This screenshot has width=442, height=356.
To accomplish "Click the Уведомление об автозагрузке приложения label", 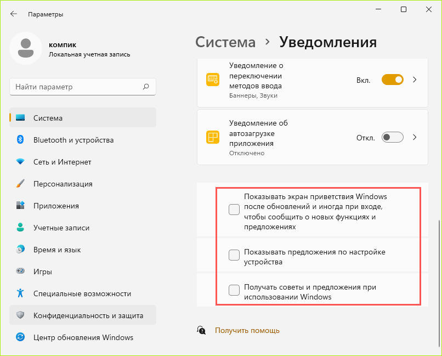I will (x=258, y=133).
